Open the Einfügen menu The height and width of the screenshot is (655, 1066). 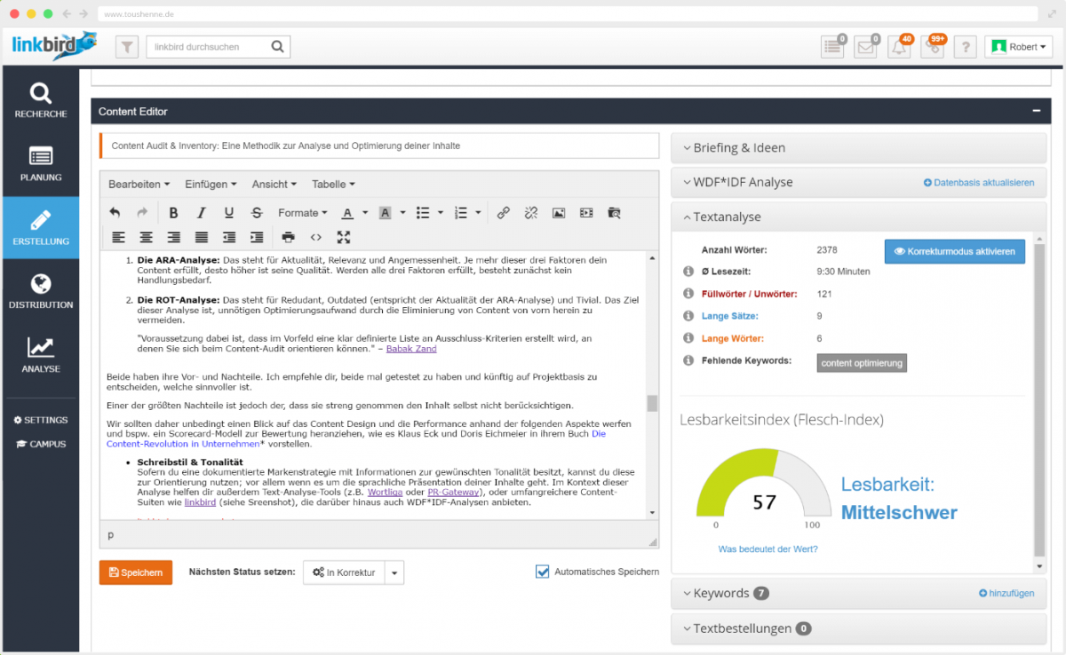click(x=211, y=185)
